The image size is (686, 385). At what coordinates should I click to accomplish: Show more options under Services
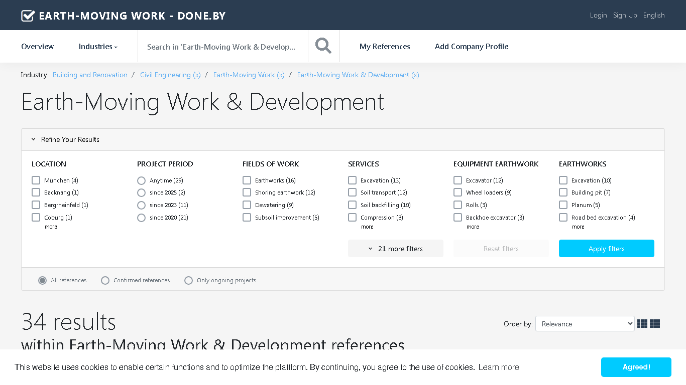click(367, 227)
